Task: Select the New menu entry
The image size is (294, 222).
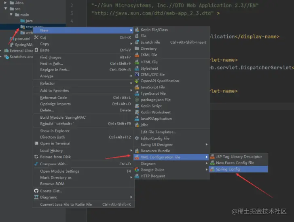Action: coord(83,30)
